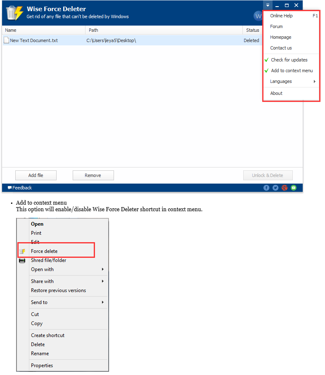The width and height of the screenshot is (325, 375).
Task: Open Google Plus share icon in footer
Action: (285, 188)
